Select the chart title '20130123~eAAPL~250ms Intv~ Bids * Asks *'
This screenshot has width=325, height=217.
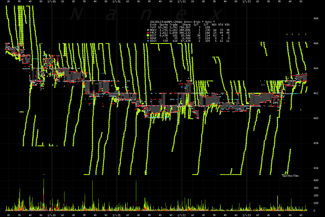coord(182,22)
